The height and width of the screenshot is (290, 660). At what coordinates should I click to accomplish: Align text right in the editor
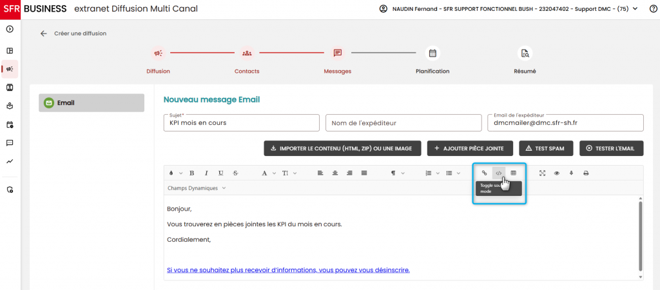point(349,173)
